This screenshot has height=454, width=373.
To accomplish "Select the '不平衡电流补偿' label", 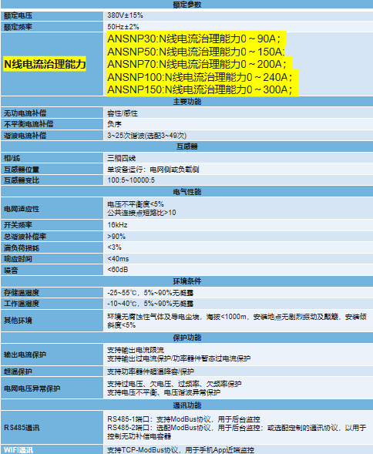I will (29, 124).
